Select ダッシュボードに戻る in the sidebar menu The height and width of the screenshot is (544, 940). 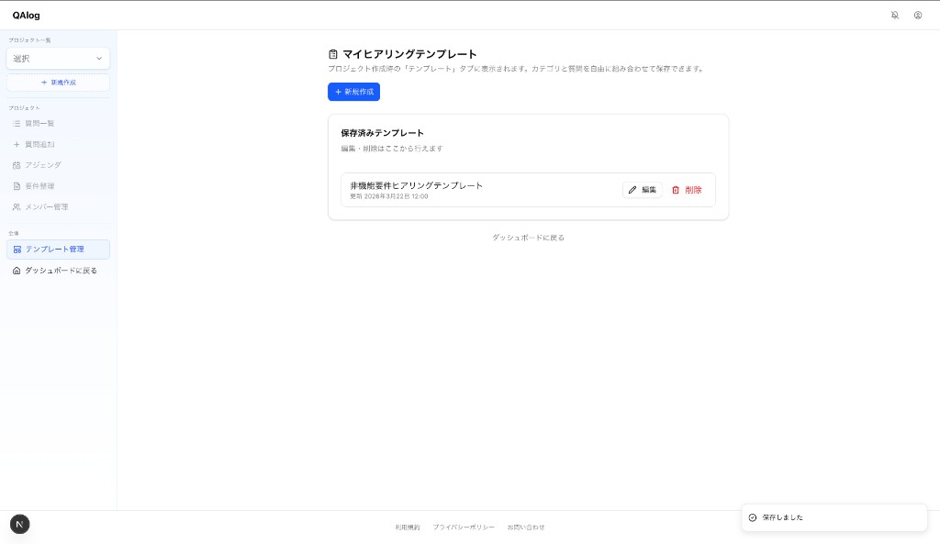tap(61, 271)
